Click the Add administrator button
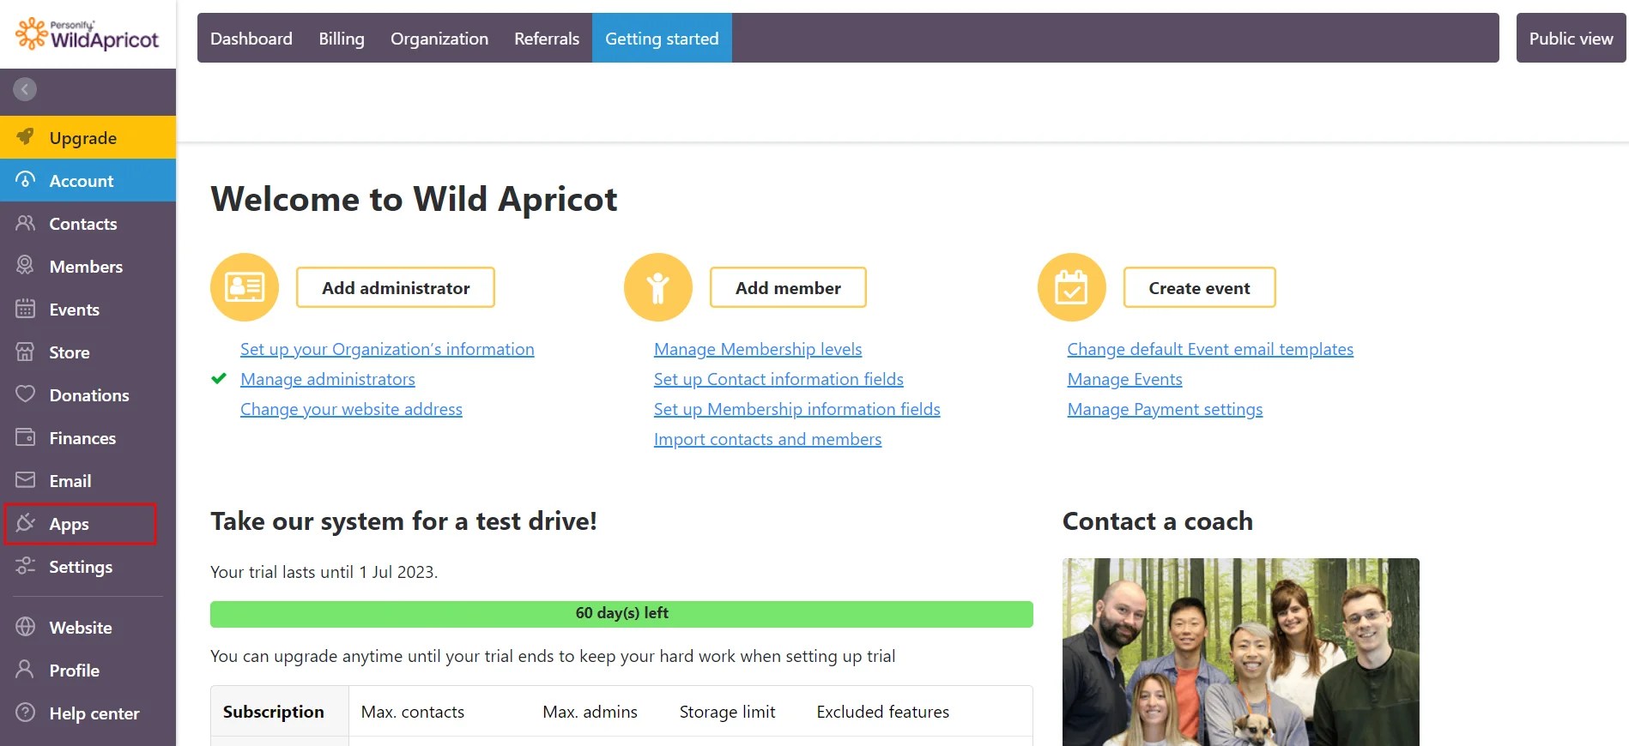The width and height of the screenshot is (1629, 746). coord(396,287)
